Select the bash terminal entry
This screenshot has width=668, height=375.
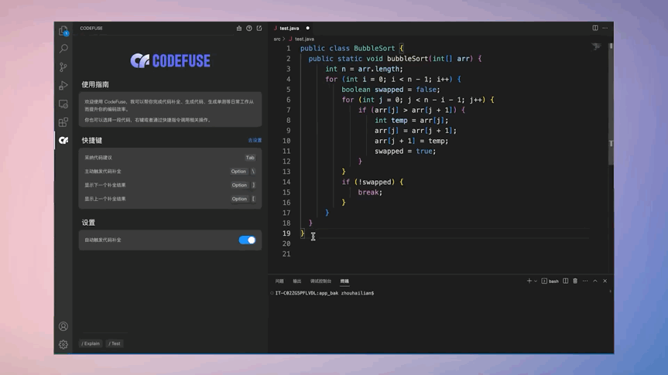[550, 281]
